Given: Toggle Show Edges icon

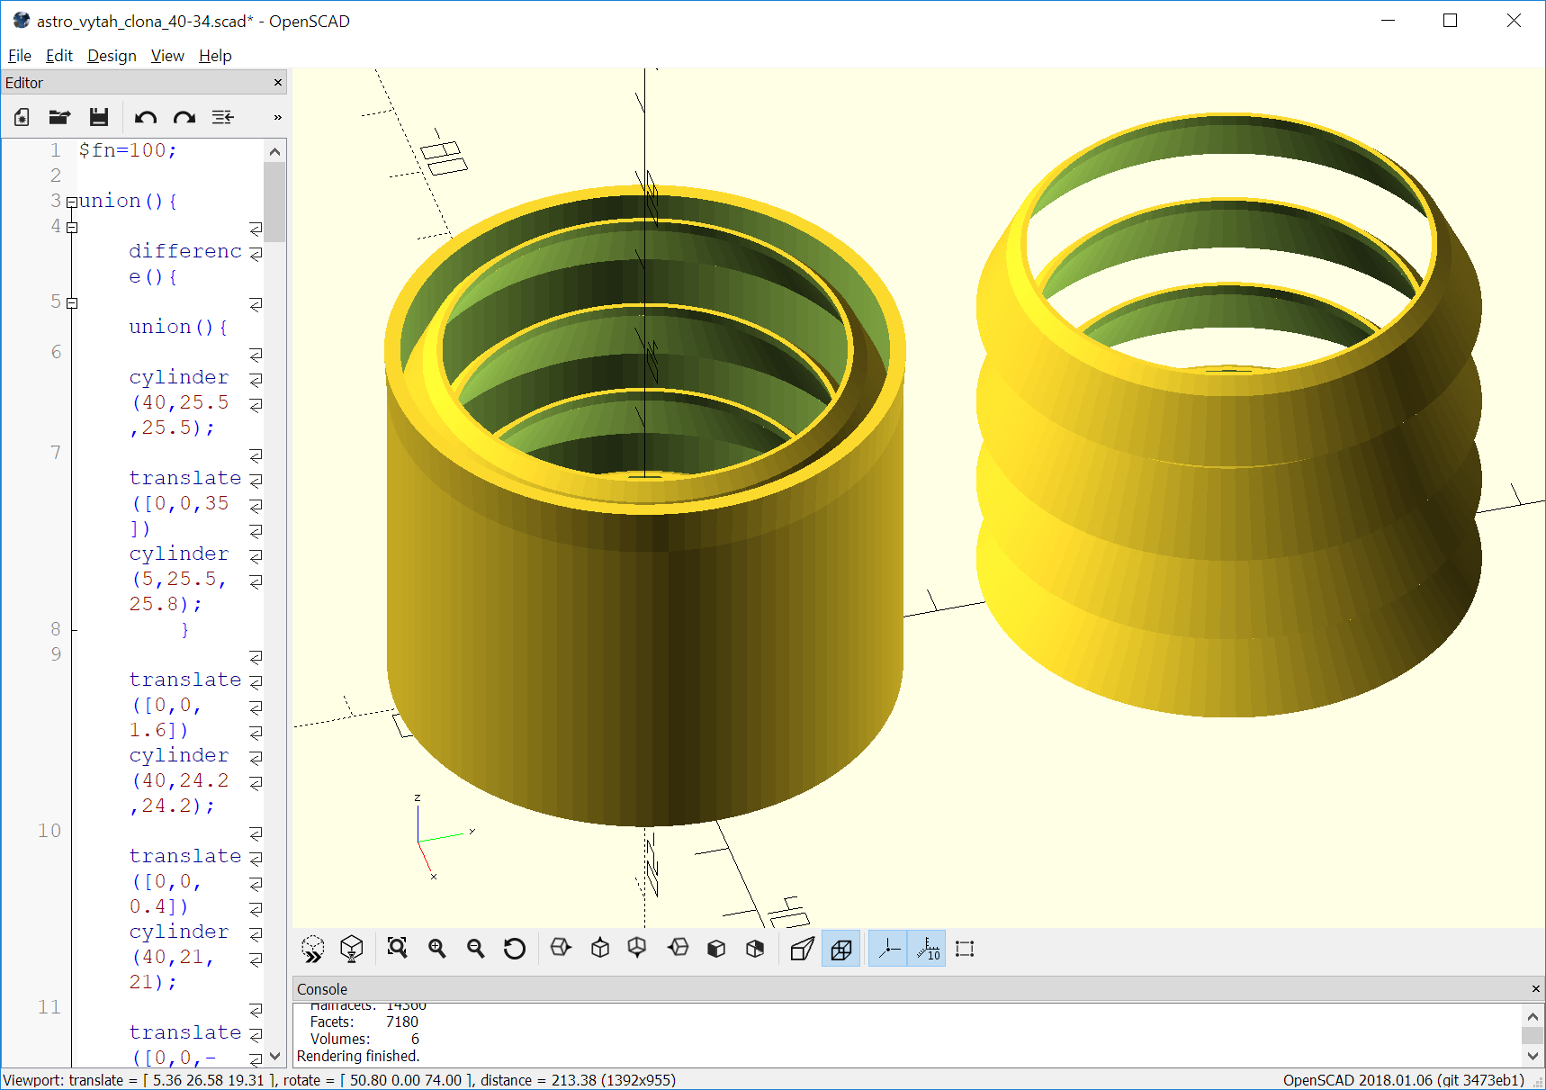Looking at the screenshot, I should pyautogui.click(x=965, y=949).
